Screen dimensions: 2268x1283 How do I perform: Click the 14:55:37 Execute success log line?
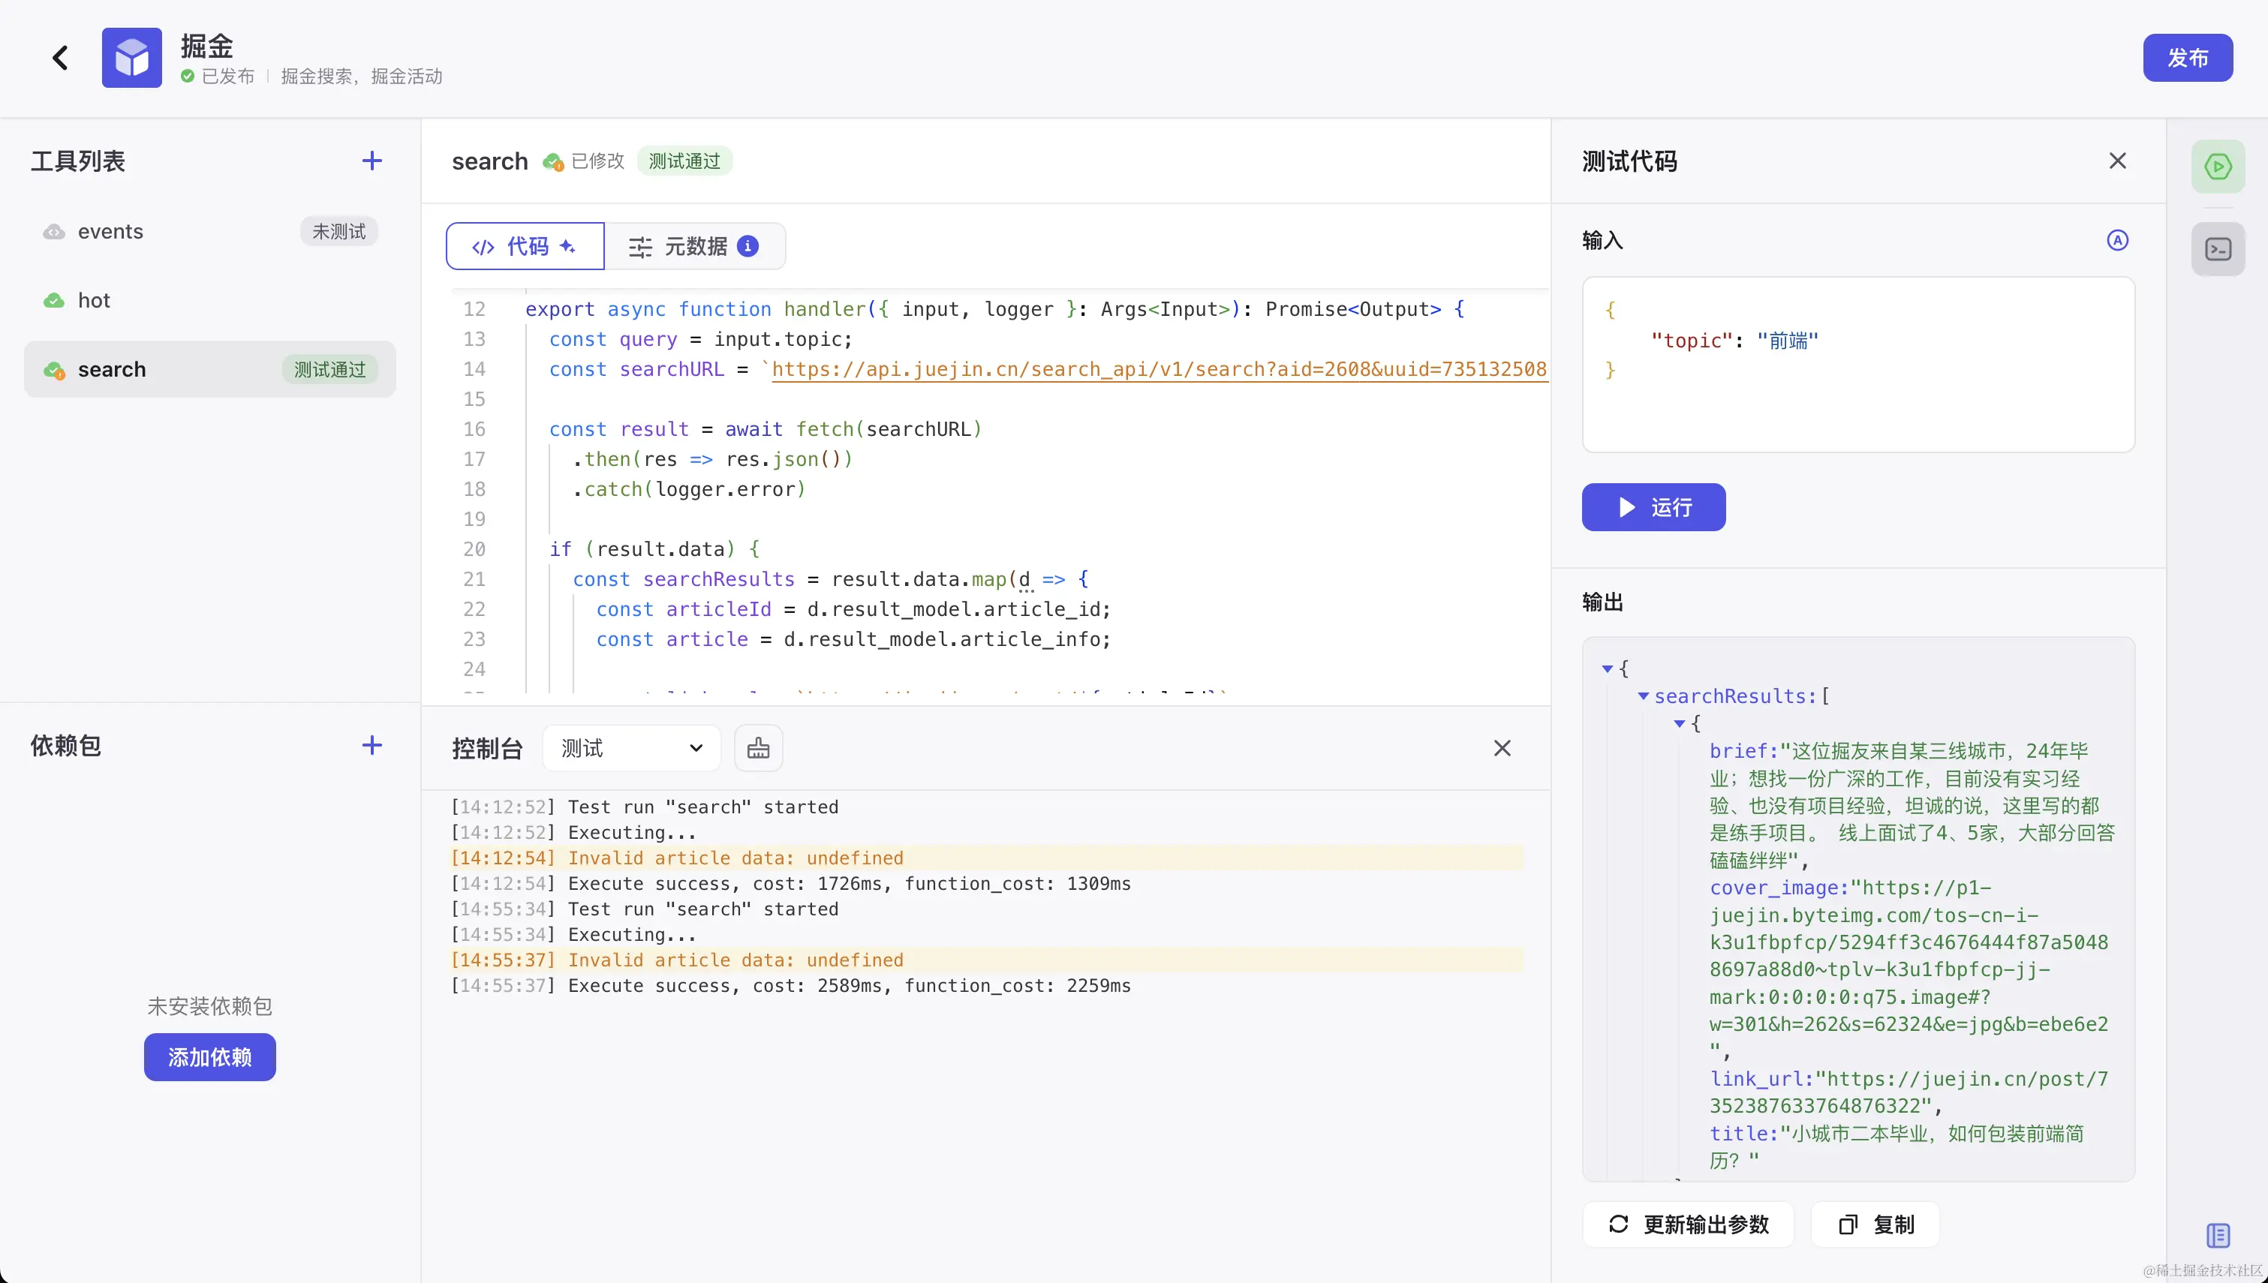790,985
